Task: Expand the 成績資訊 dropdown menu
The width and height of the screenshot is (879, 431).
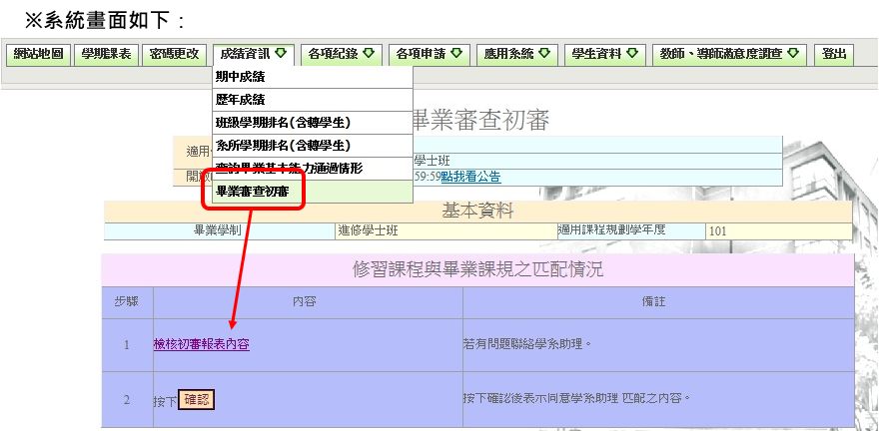Action: point(254,55)
